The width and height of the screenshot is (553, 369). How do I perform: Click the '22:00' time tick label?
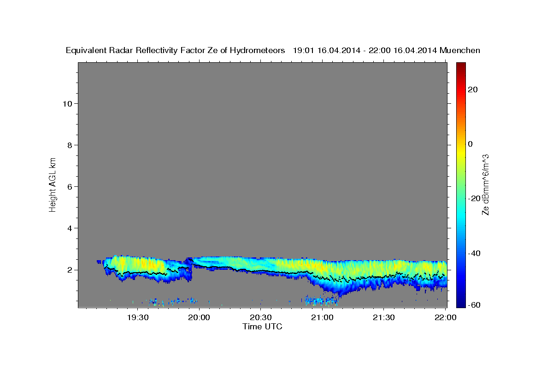[445, 317]
